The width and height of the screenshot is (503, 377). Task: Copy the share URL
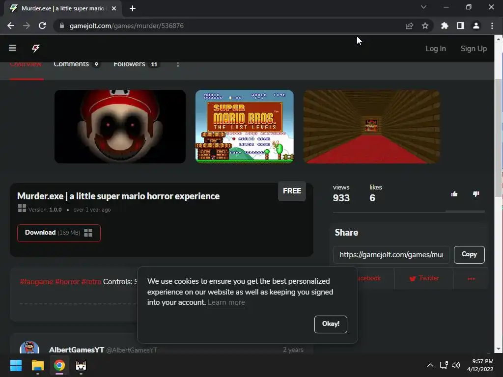469,255
